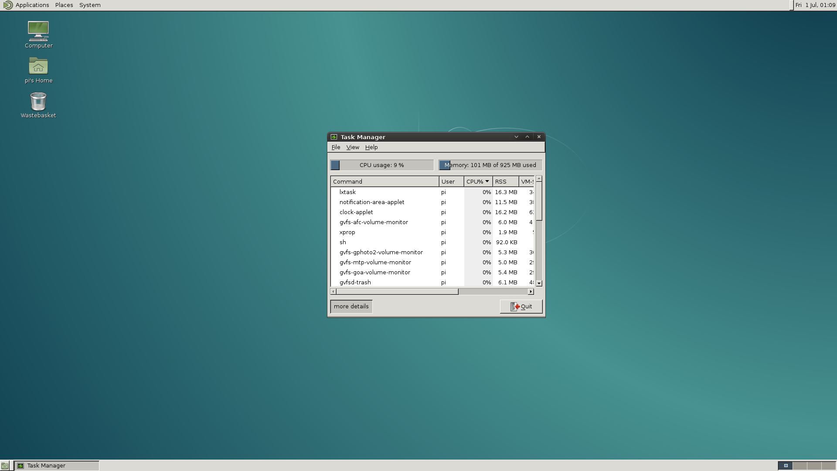Click the horizontal scrollbar thumb
837x471 pixels.
pos(397,292)
